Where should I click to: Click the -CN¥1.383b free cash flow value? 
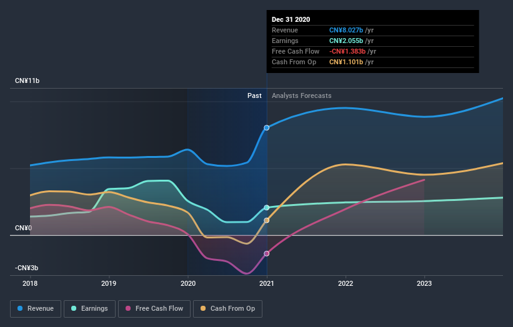(x=347, y=51)
